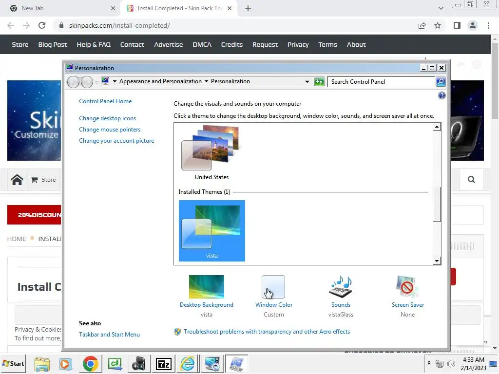499x374 pixels.
Task: Open Help & FAQ menu item
Action: tap(94, 44)
